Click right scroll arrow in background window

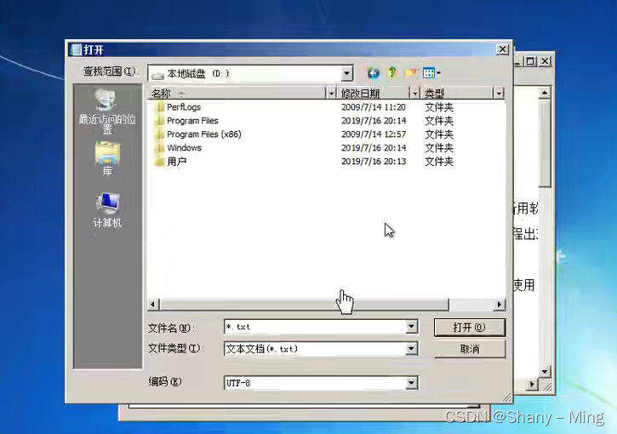click(533, 384)
